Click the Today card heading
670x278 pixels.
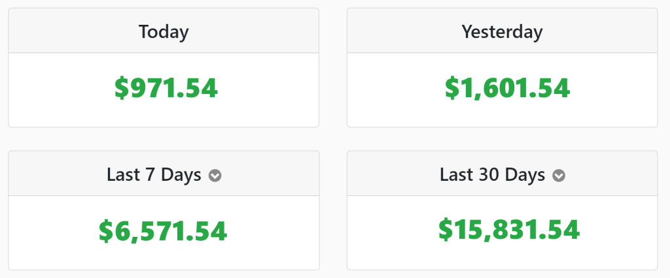164,32
